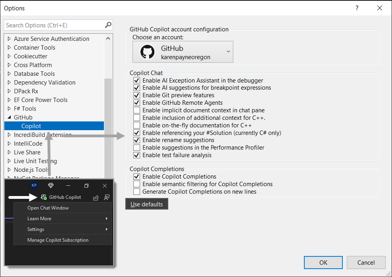Image resolution: width=392 pixels, height=277 pixels.
Task: Expand the Cookiecutter tree node
Action: tap(9, 56)
